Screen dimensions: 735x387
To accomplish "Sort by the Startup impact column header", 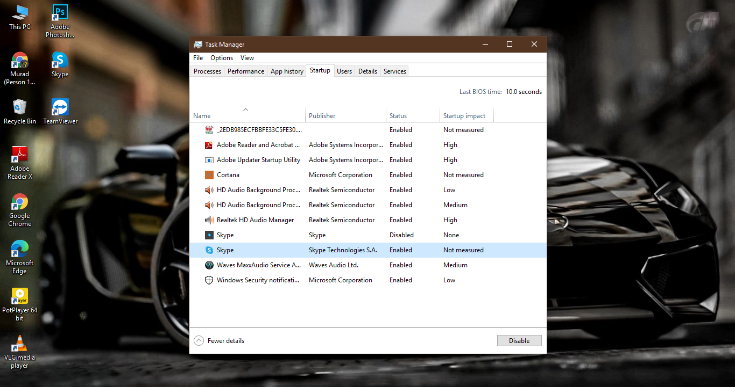I will point(467,116).
